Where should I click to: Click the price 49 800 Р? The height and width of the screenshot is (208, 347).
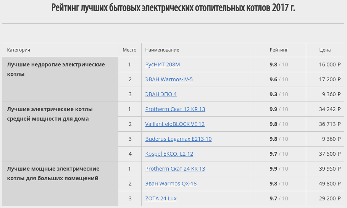(x=330, y=184)
